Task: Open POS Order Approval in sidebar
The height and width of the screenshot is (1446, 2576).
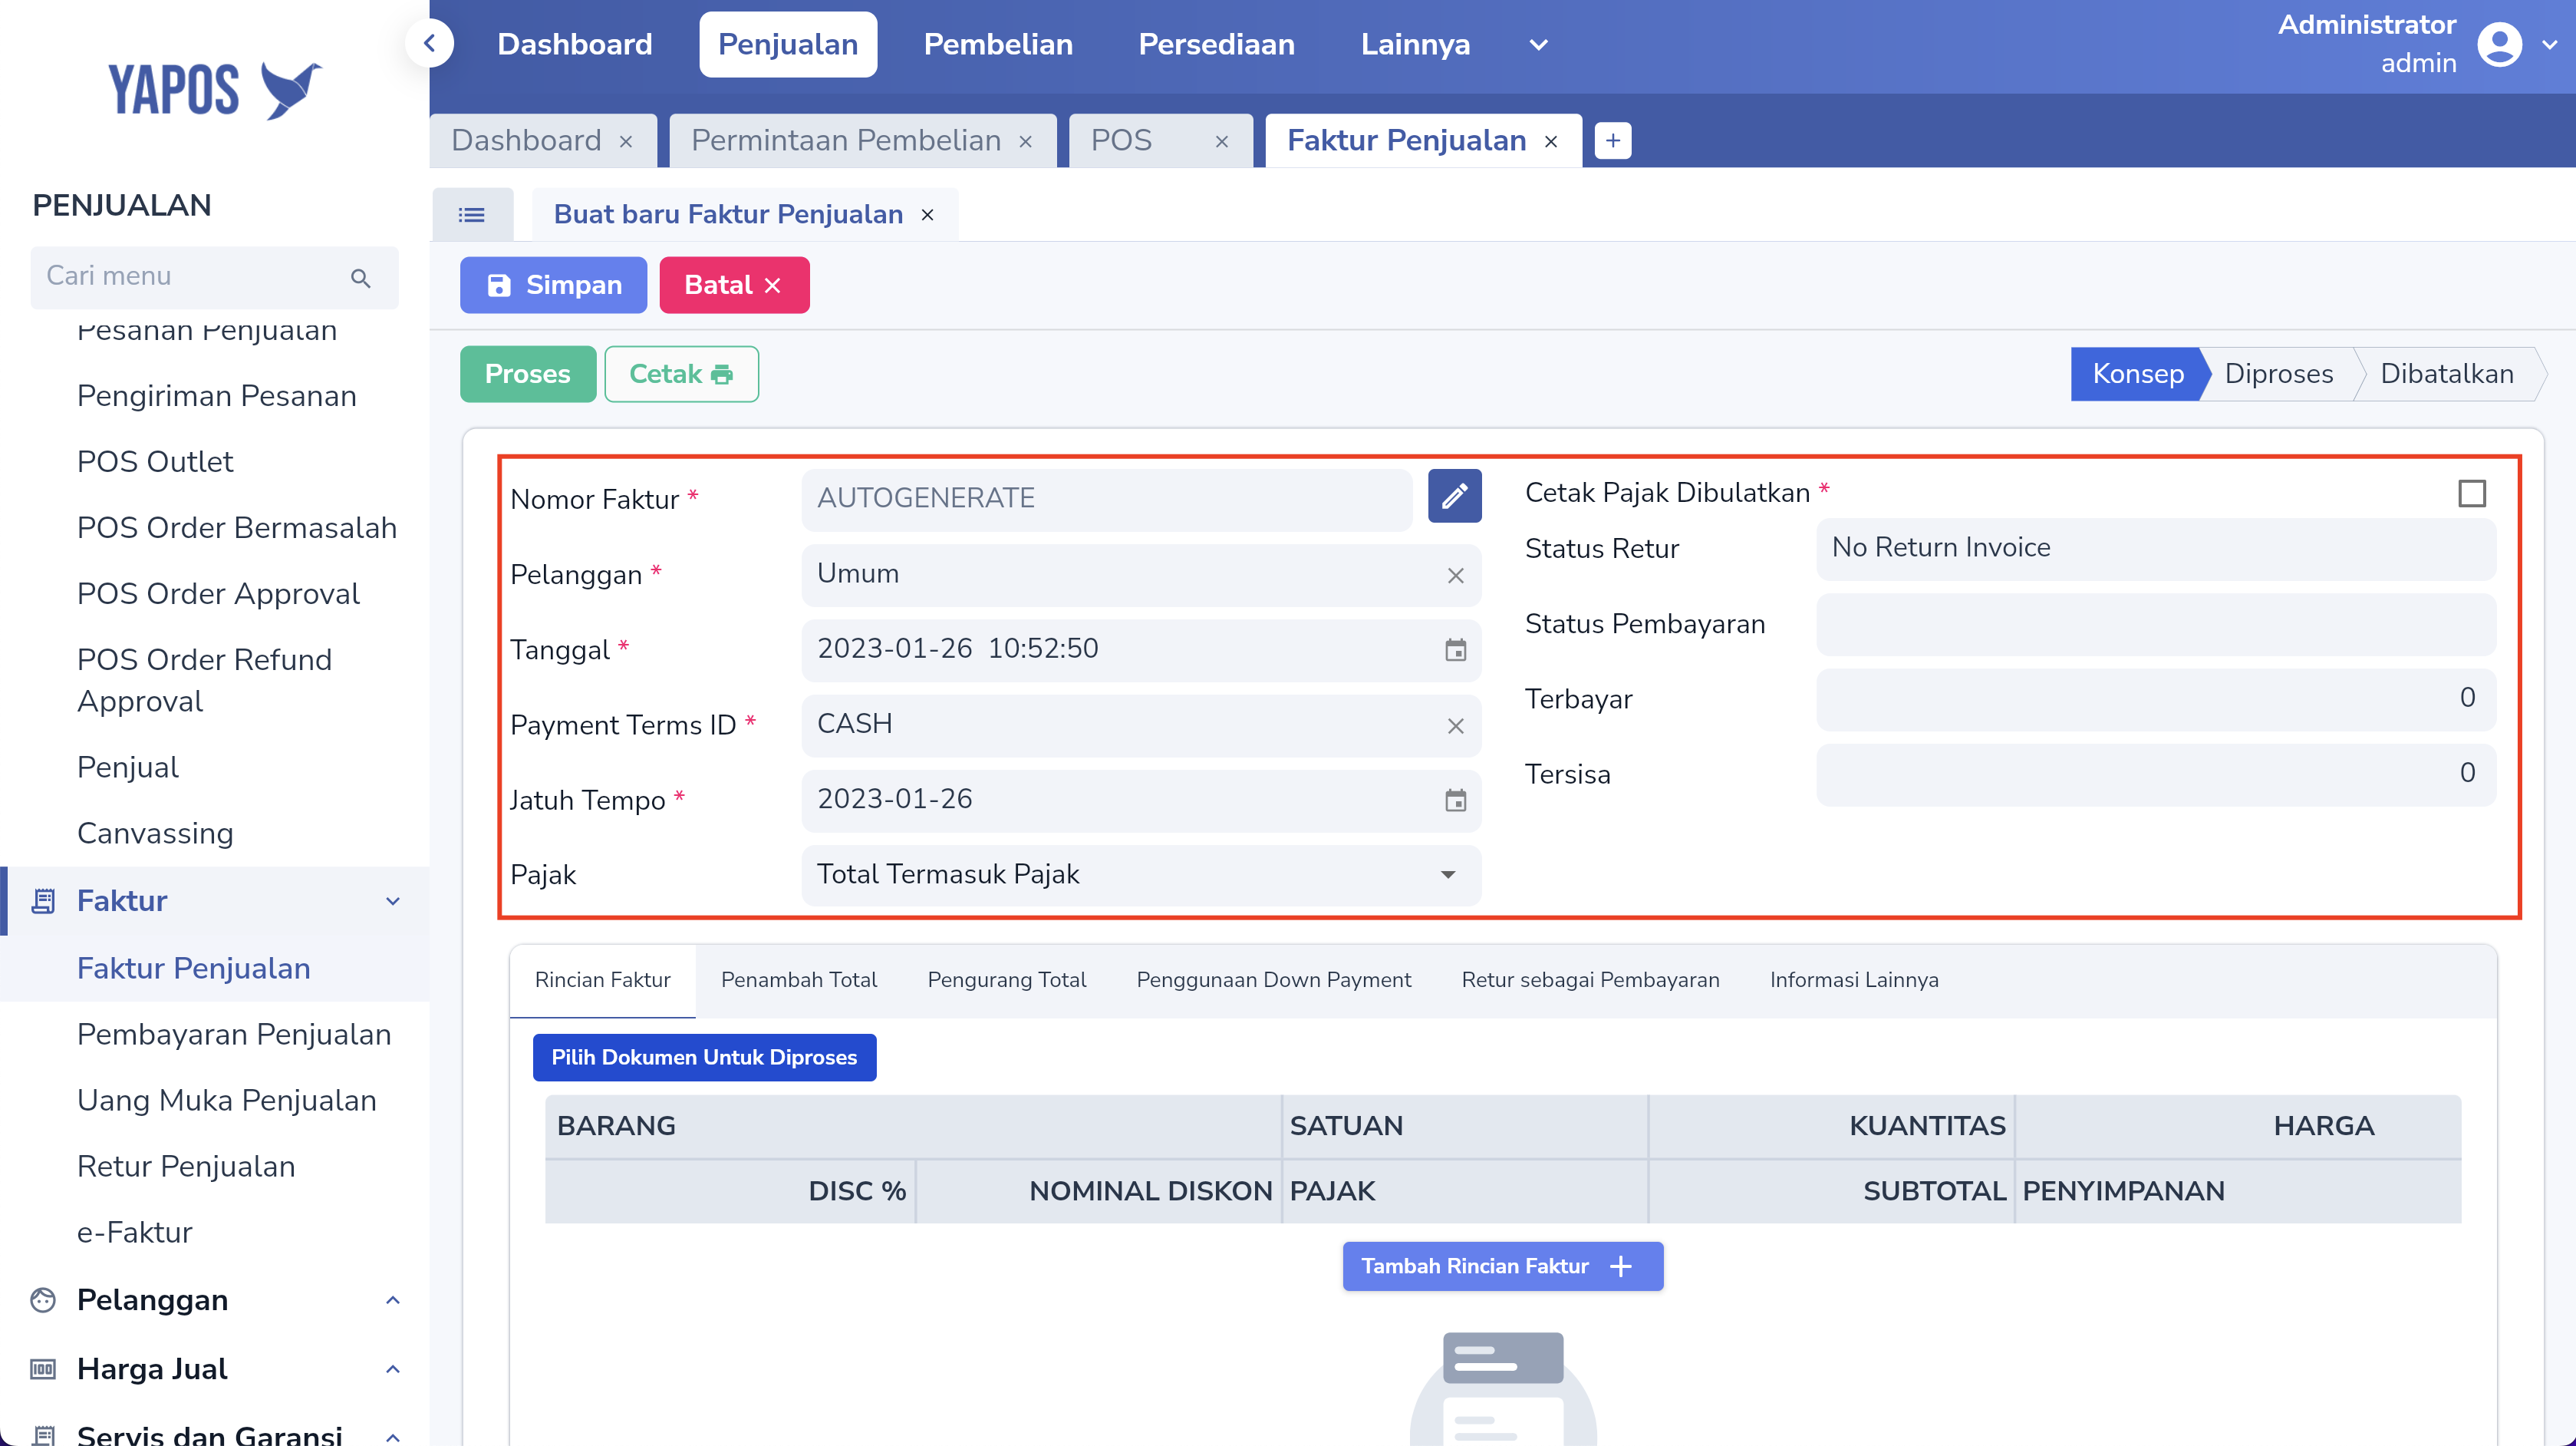Action: pyautogui.click(x=218, y=594)
